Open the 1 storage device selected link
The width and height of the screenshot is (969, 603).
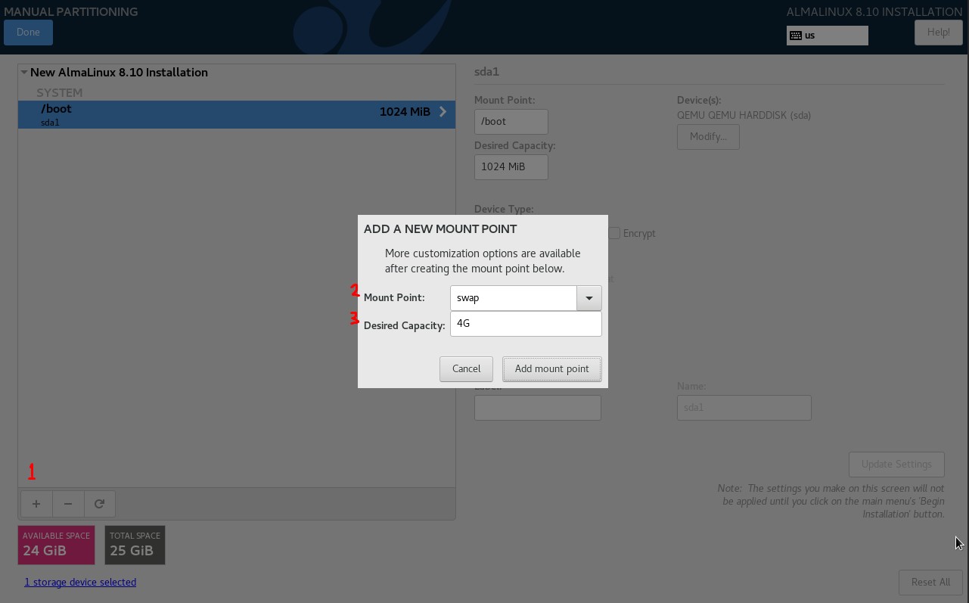click(x=80, y=583)
